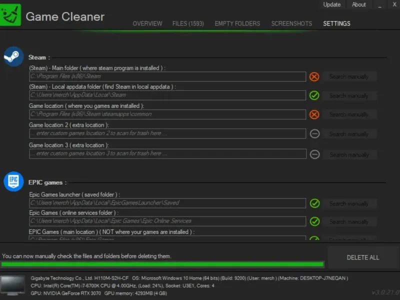Click Search manually for Steam local appdata folder

tap(349, 95)
